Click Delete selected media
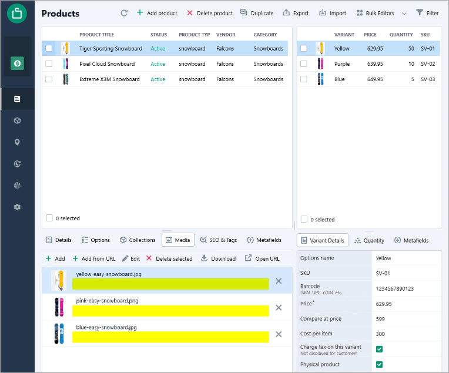The width and height of the screenshot is (449, 373). (x=169, y=258)
